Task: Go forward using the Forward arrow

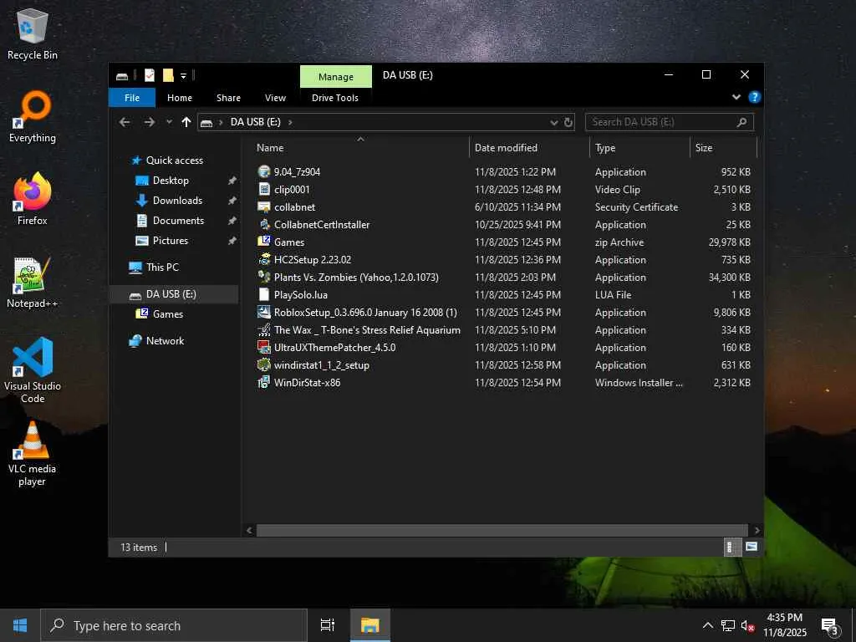Action: [x=149, y=122]
